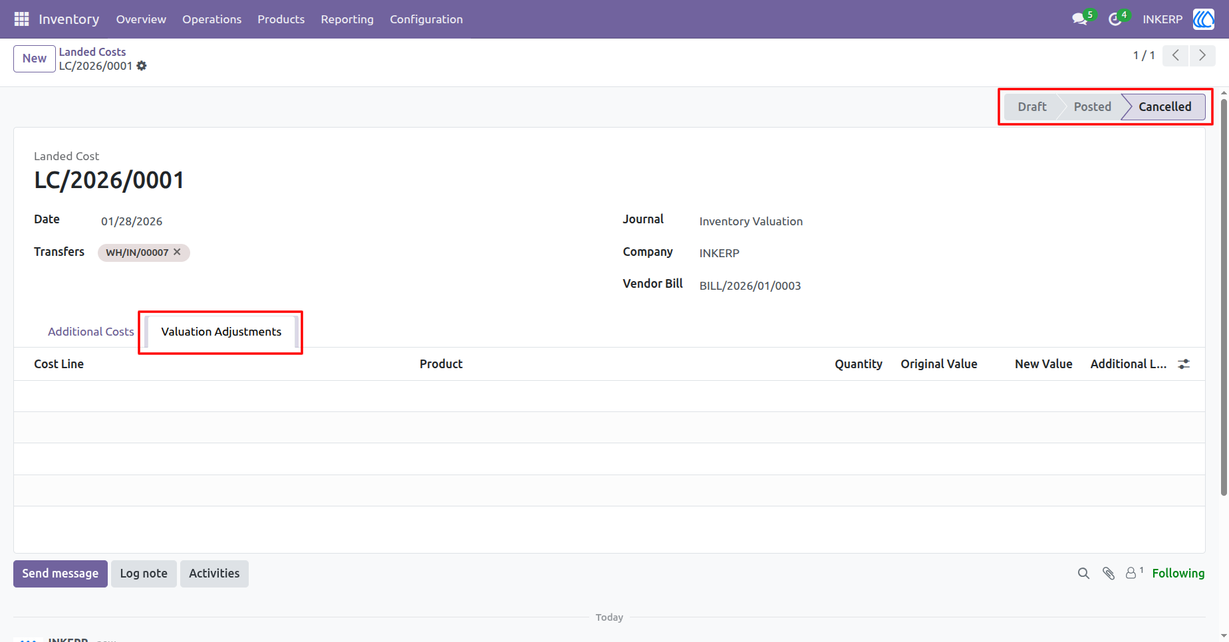Viewport: 1229px width, 642px height.
Task: Open the Configuration menu
Action: point(426,19)
